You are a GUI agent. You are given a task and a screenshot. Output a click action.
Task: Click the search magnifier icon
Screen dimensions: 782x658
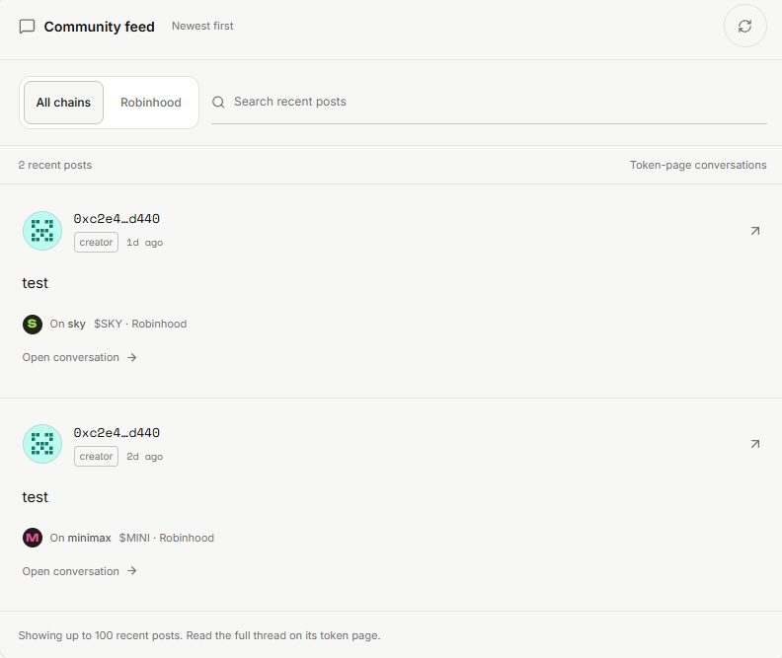tap(218, 103)
